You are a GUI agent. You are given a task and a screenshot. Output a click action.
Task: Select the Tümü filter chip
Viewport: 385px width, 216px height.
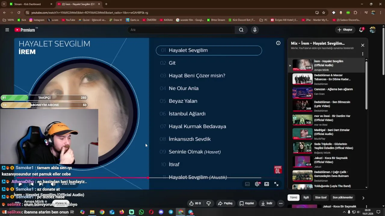(293, 197)
